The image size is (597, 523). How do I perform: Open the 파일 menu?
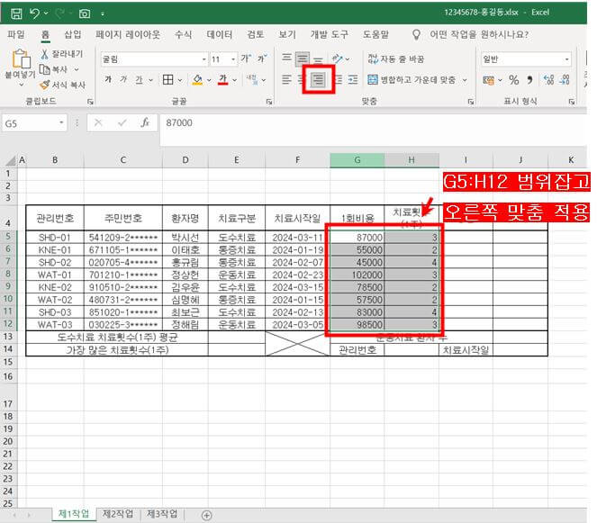tap(16, 34)
